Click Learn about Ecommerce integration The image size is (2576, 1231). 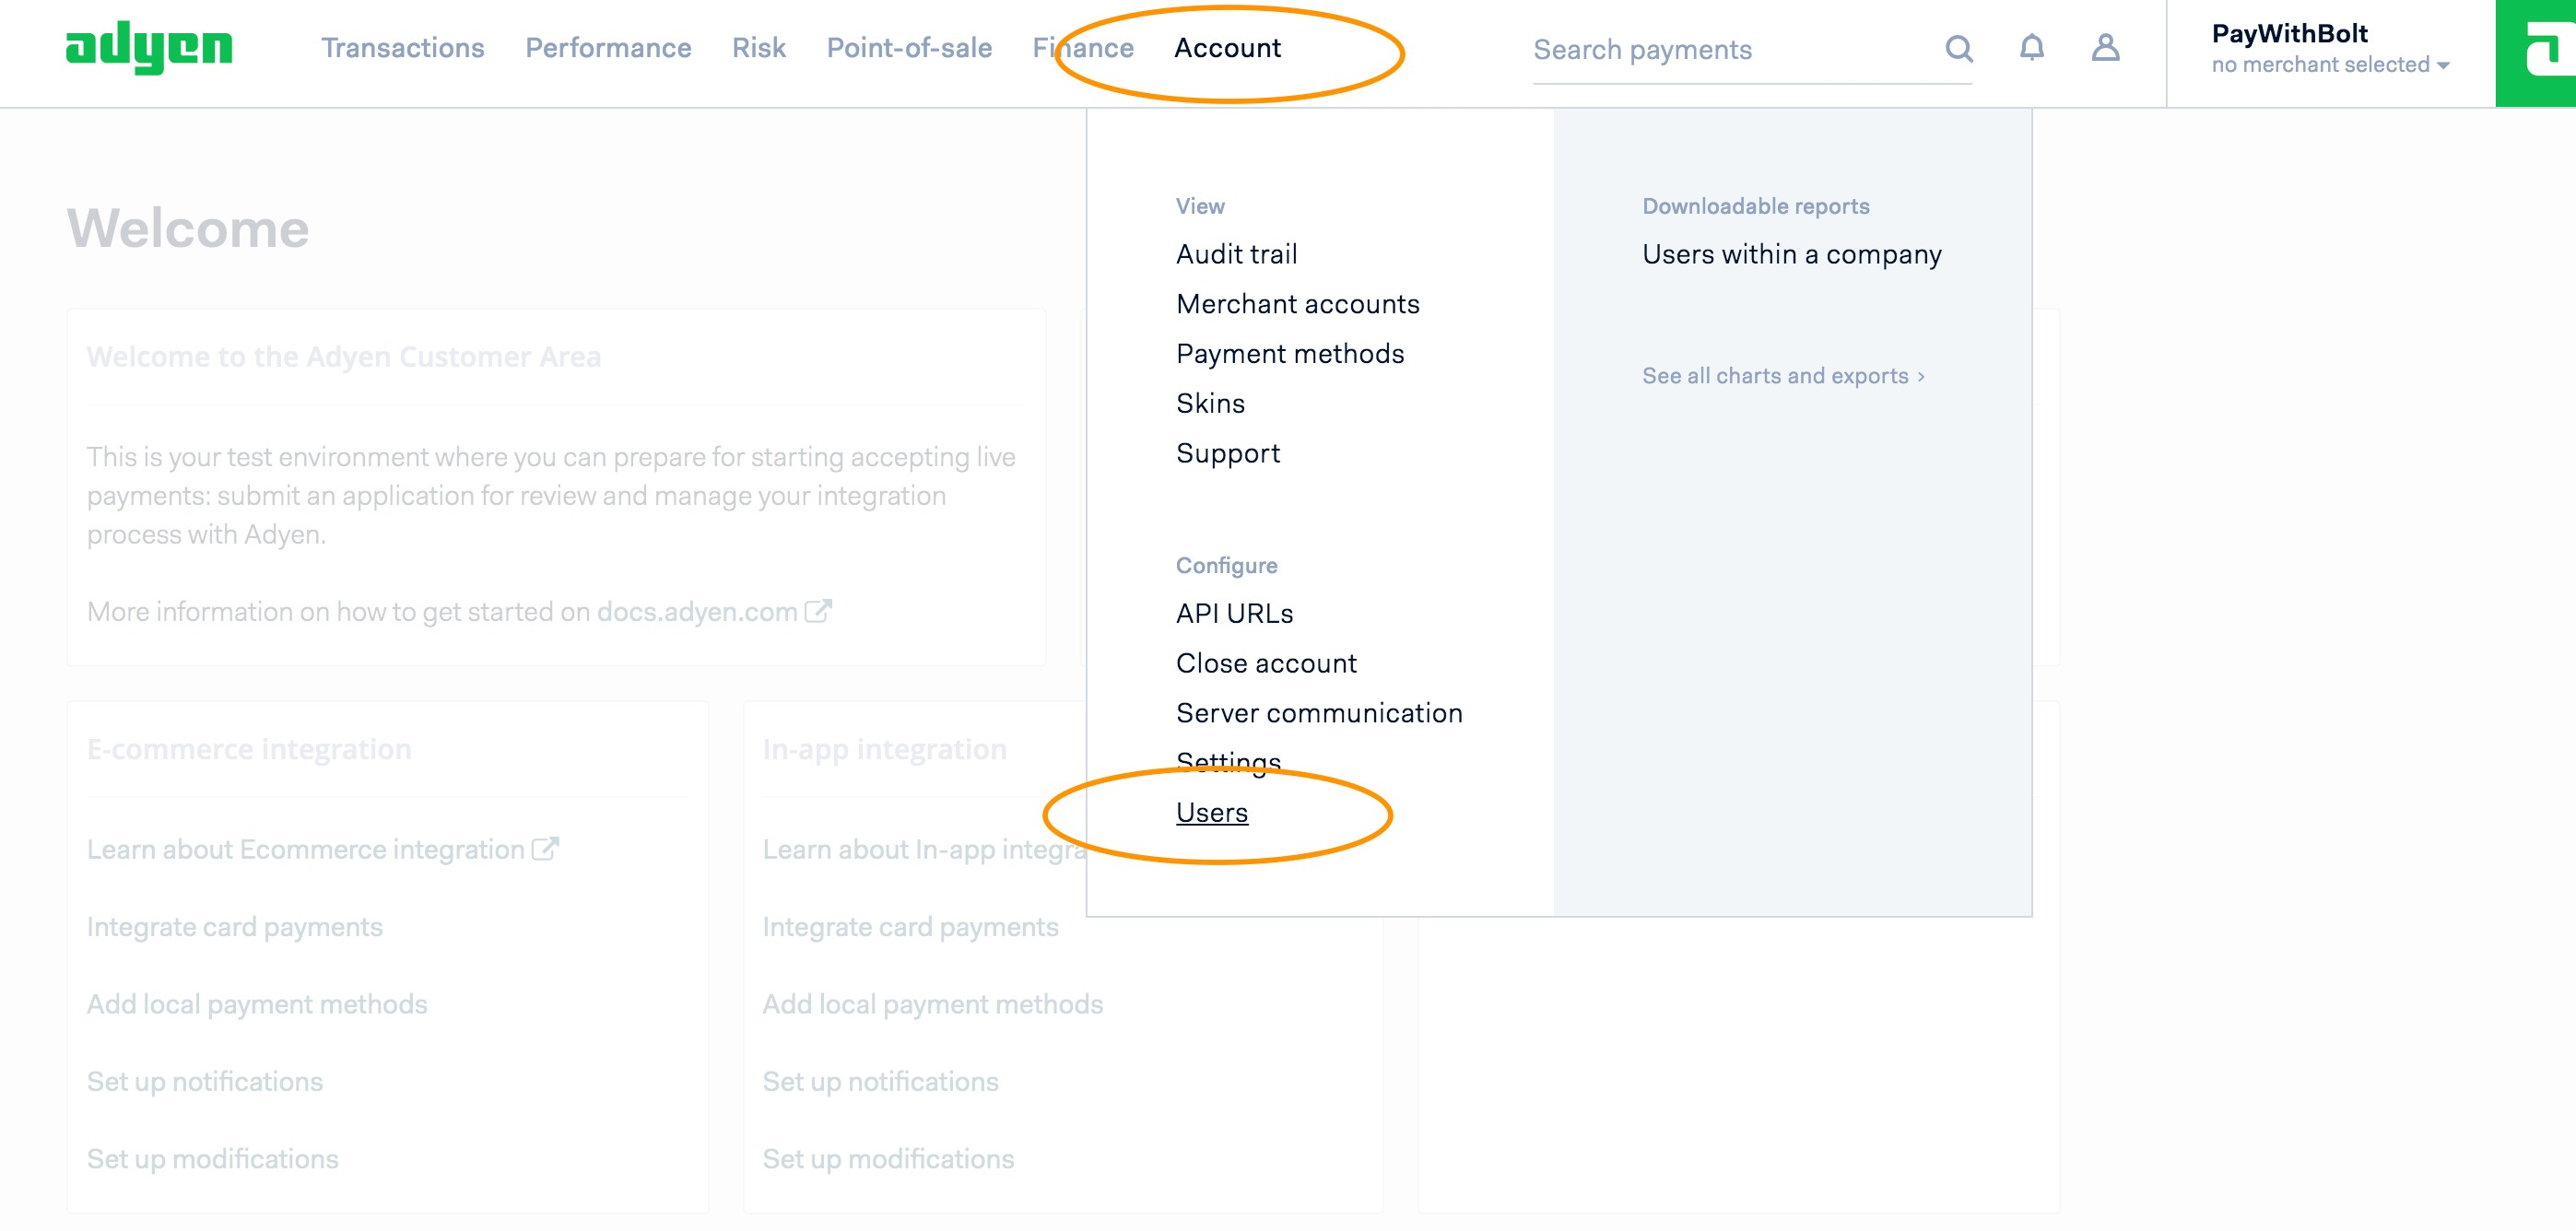point(305,849)
